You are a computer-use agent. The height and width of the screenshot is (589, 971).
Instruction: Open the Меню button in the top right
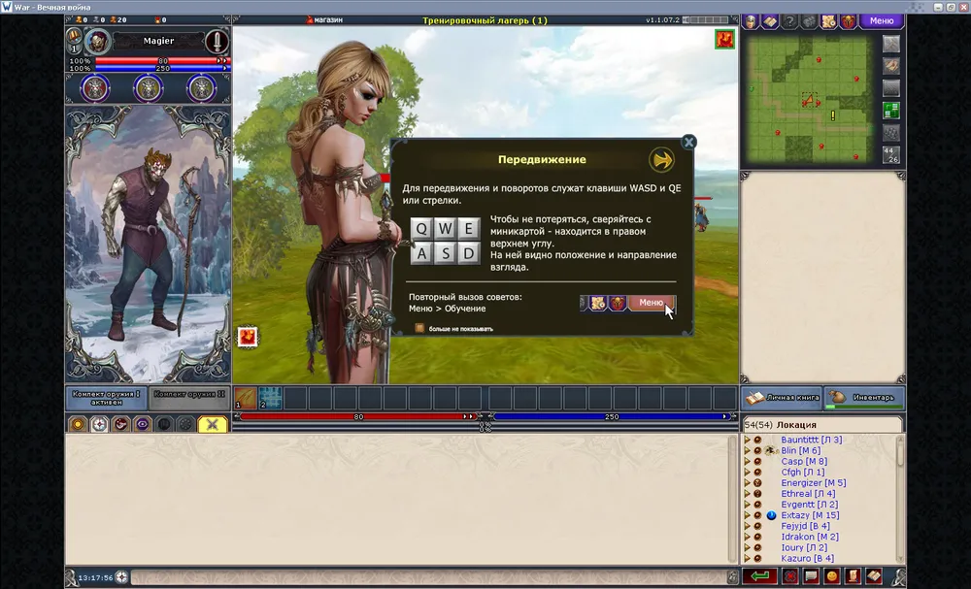tap(882, 21)
